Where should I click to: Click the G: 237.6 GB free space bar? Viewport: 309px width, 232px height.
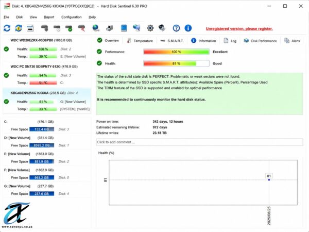point(42,194)
